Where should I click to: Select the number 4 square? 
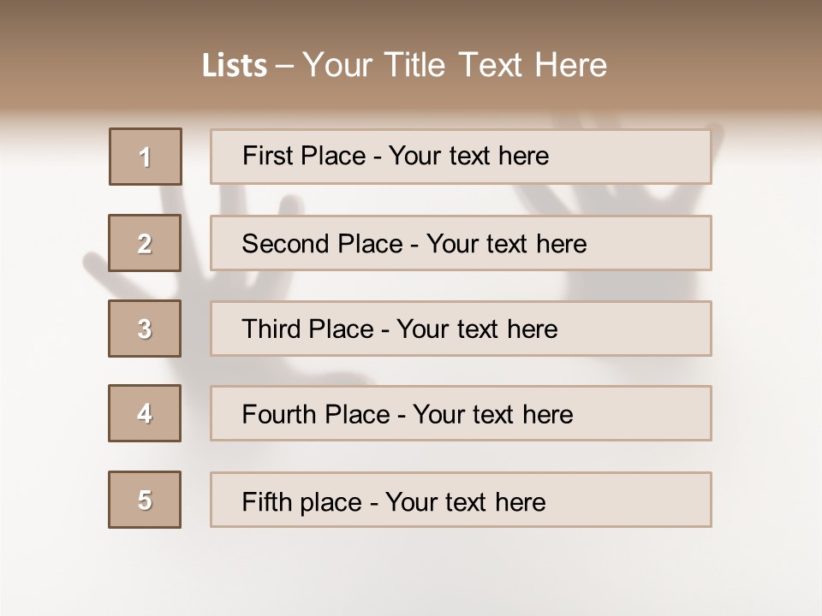point(145,413)
